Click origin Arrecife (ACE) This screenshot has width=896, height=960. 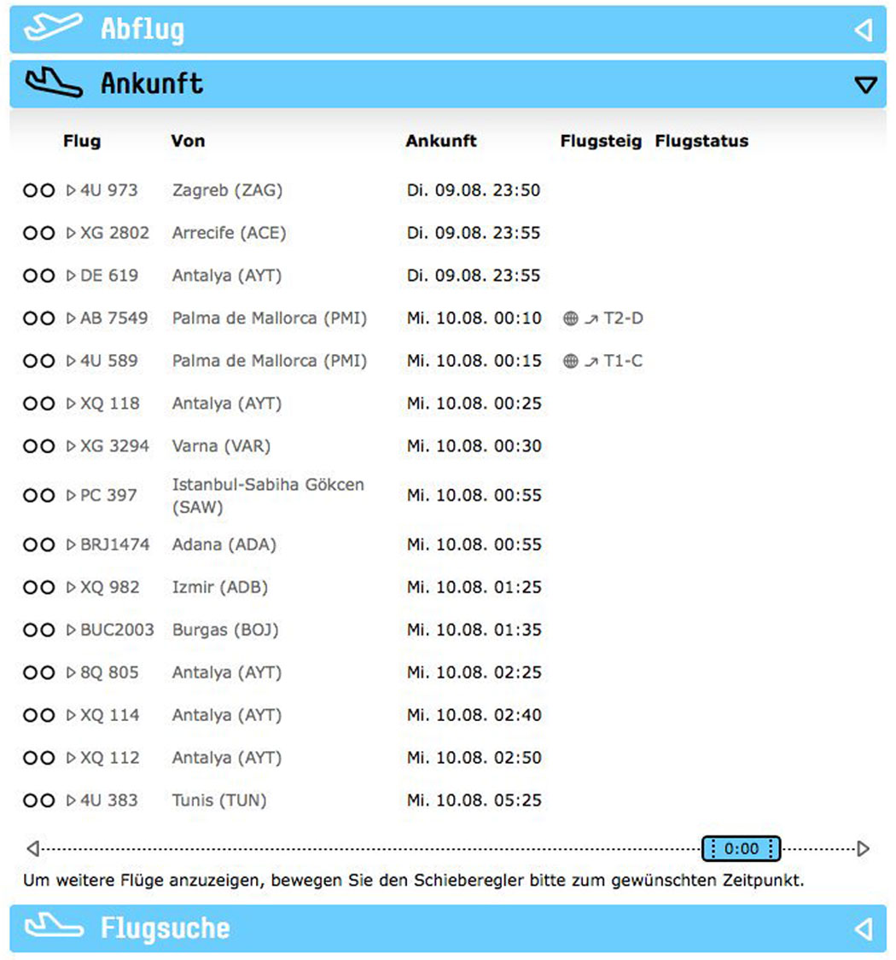tap(229, 234)
